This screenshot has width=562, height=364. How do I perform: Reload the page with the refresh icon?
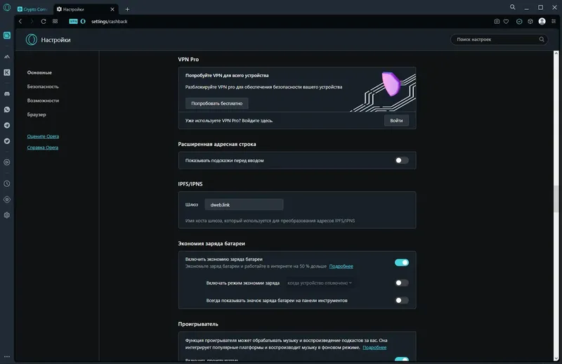[44, 22]
